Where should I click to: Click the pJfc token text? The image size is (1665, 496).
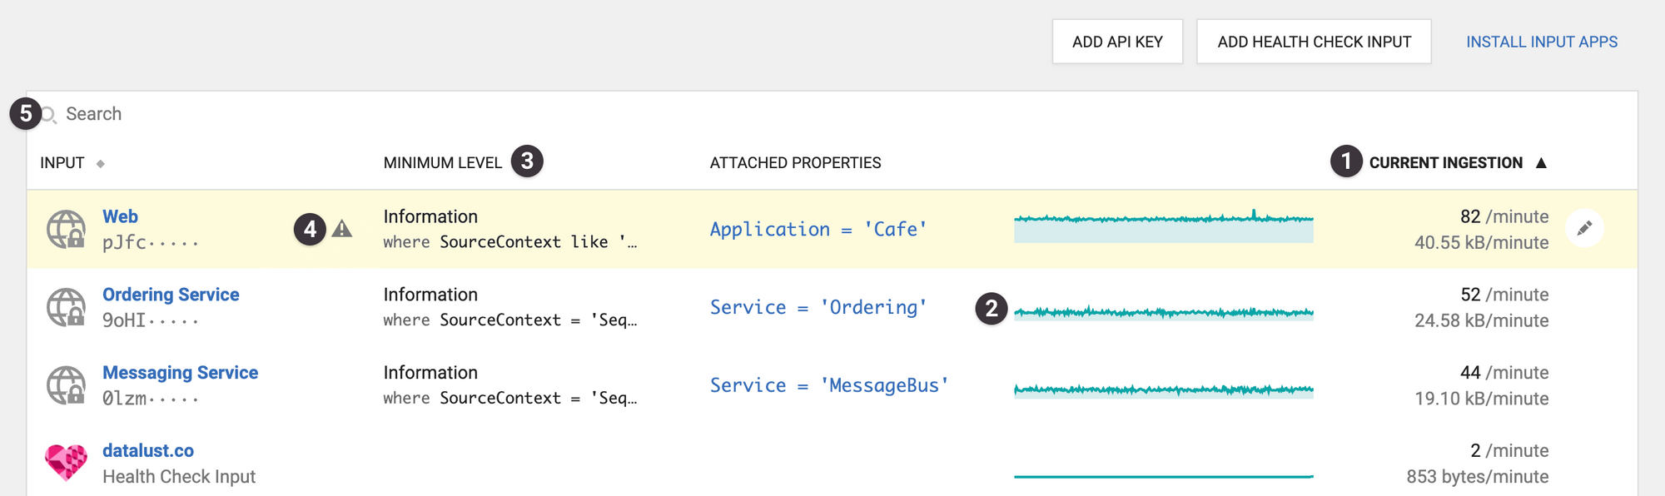tap(150, 243)
